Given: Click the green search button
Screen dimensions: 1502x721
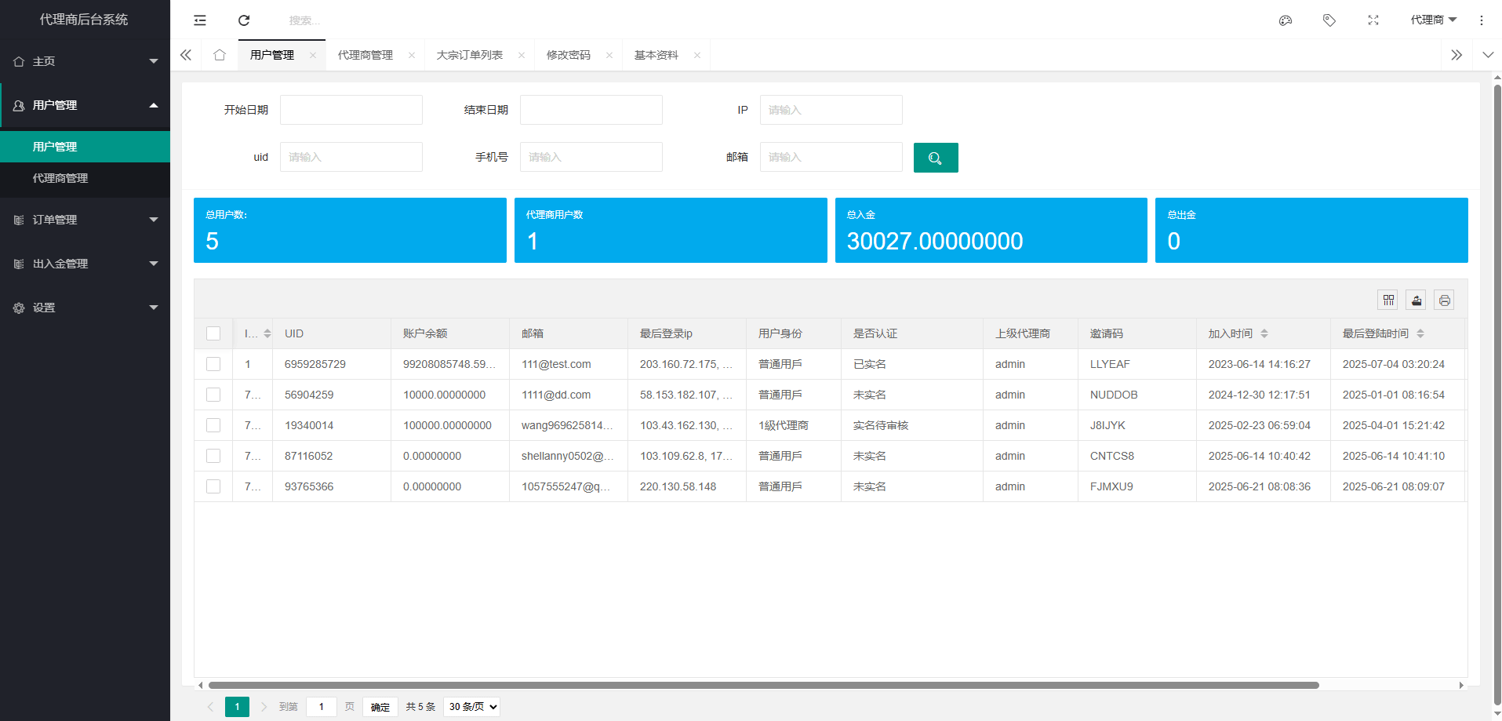Looking at the screenshot, I should pyautogui.click(x=936, y=158).
